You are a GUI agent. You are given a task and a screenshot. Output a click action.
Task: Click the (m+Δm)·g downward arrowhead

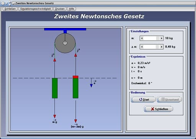point(76,121)
